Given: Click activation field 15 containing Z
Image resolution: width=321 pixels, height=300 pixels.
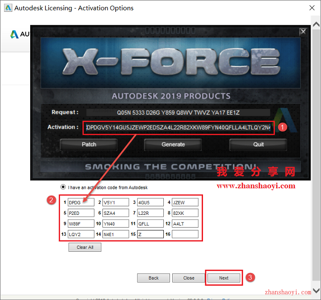Looking at the screenshot, I should tap(151, 234).
